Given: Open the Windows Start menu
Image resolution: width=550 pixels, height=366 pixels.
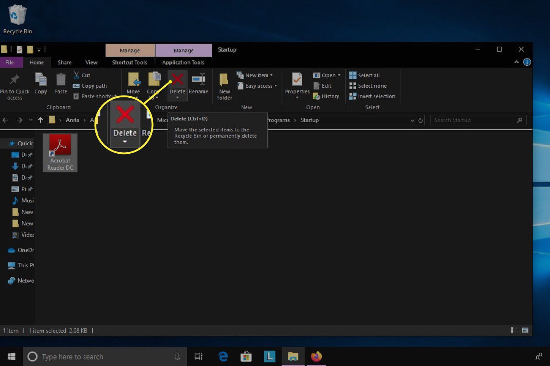Looking at the screenshot, I should point(11,356).
